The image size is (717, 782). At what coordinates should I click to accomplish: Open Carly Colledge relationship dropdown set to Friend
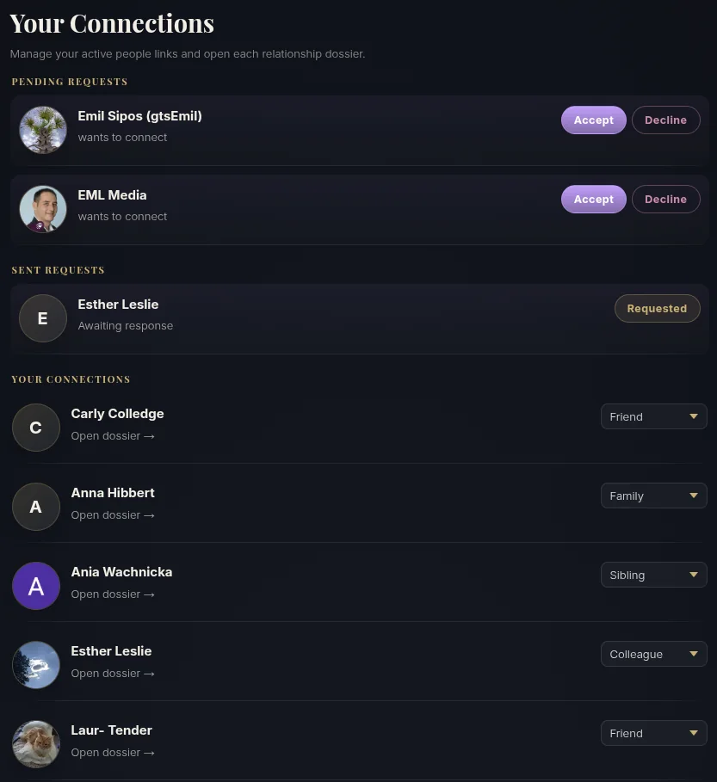[x=653, y=416]
